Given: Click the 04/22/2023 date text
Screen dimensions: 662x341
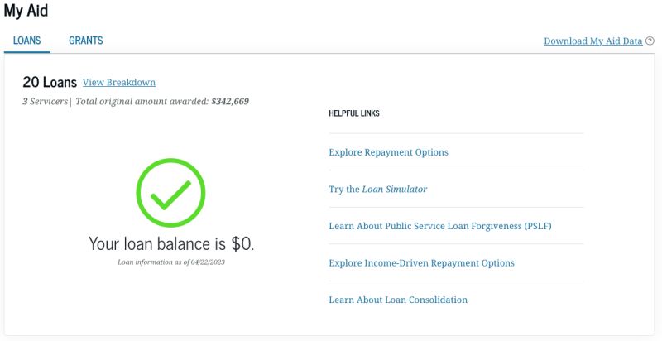Looking at the screenshot, I should coord(208,262).
